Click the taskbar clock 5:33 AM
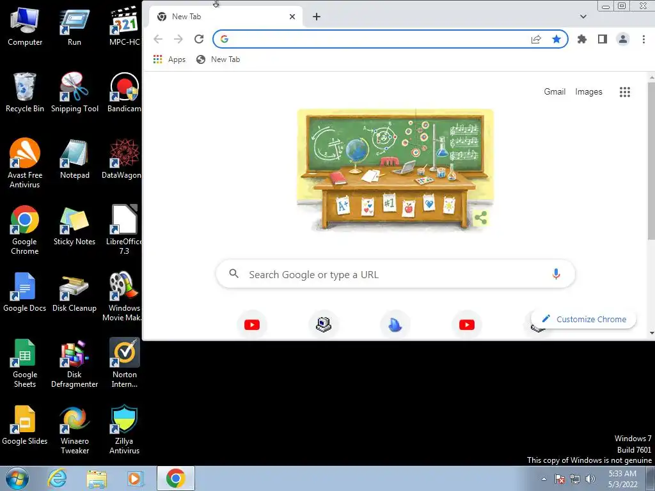The height and width of the screenshot is (491, 655). [622, 479]
